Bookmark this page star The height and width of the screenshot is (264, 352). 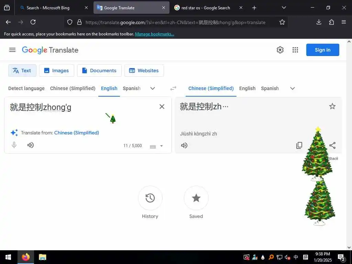coord(282,22)
